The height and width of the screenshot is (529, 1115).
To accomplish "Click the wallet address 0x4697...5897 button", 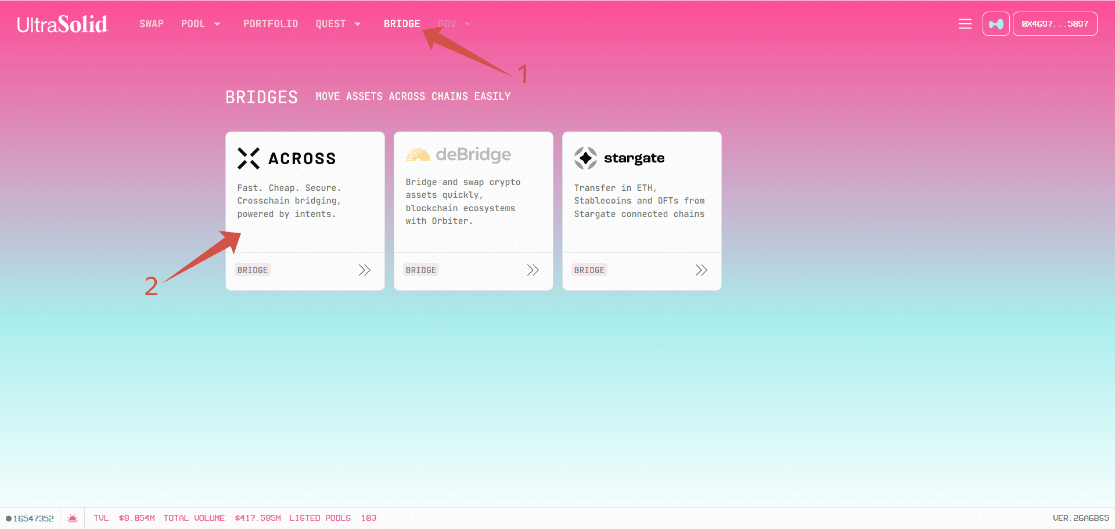I will click(x=1055, y=24).
